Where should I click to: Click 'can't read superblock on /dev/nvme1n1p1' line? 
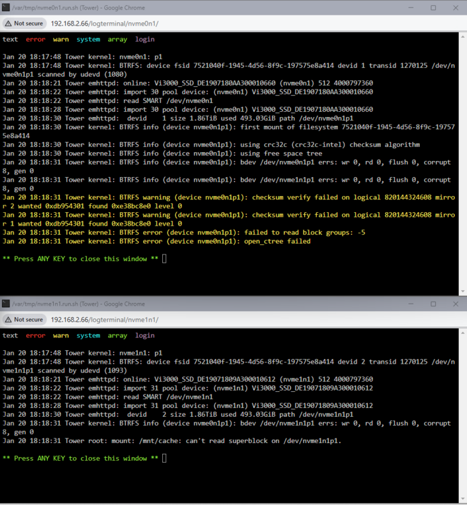click(x=172, y=440)
